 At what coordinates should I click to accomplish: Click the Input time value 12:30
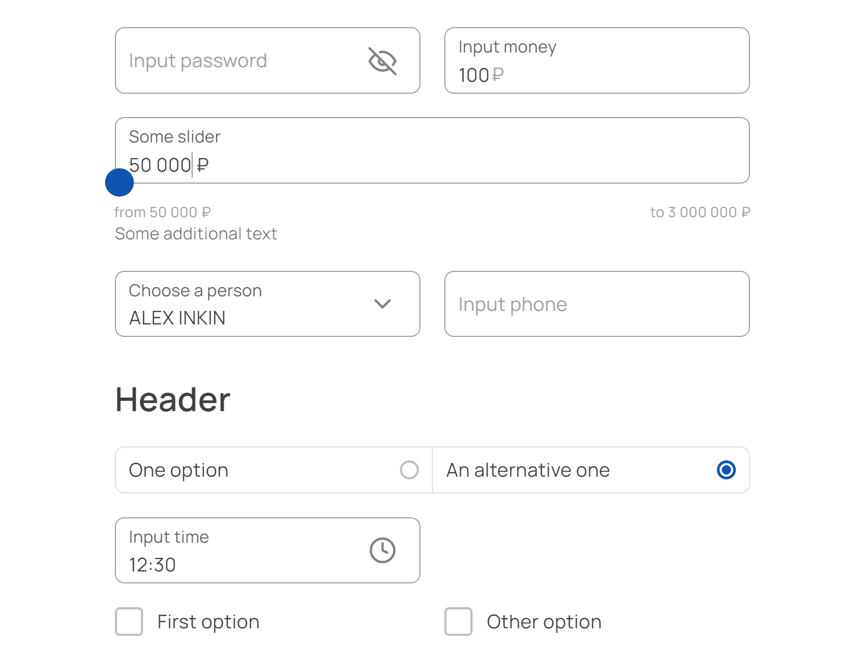[x=152, y=564]
